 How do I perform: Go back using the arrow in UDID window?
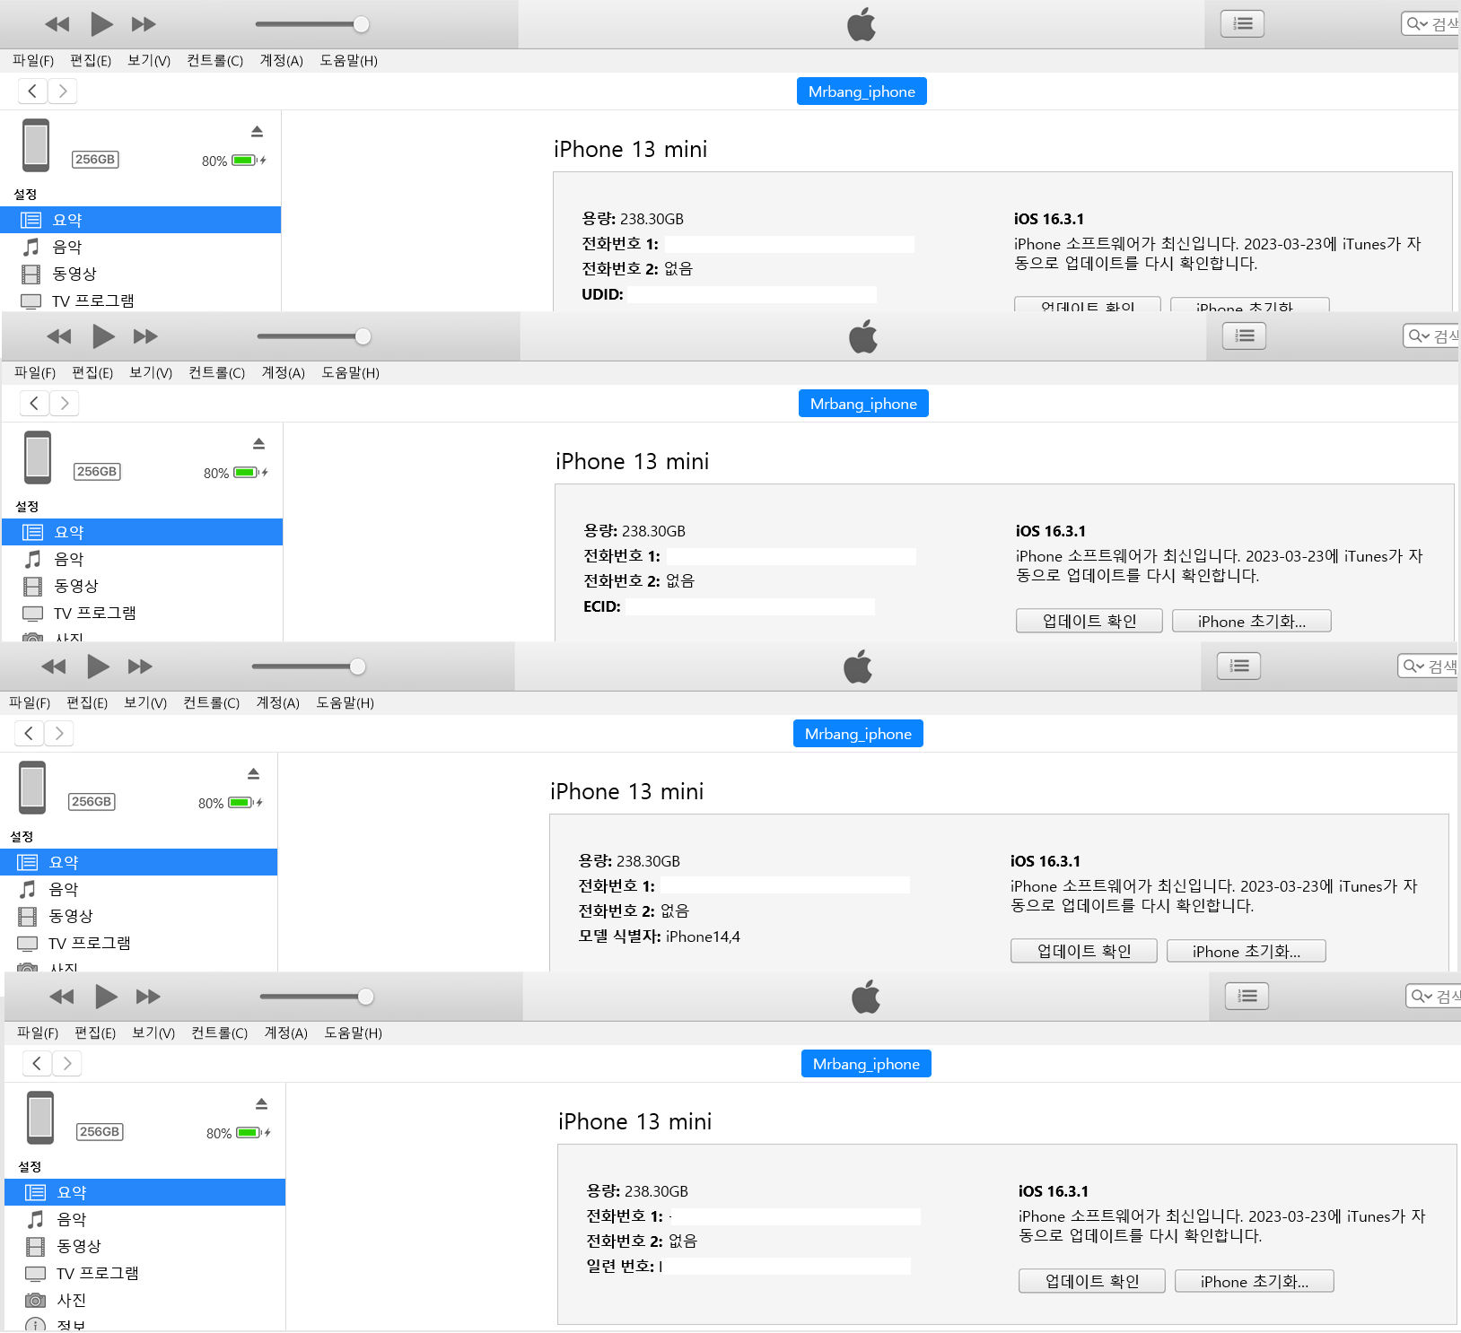32,91
